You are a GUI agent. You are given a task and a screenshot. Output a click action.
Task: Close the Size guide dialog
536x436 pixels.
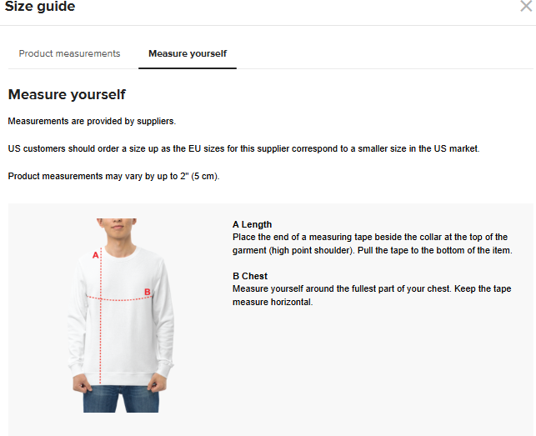tap(526, 6)
